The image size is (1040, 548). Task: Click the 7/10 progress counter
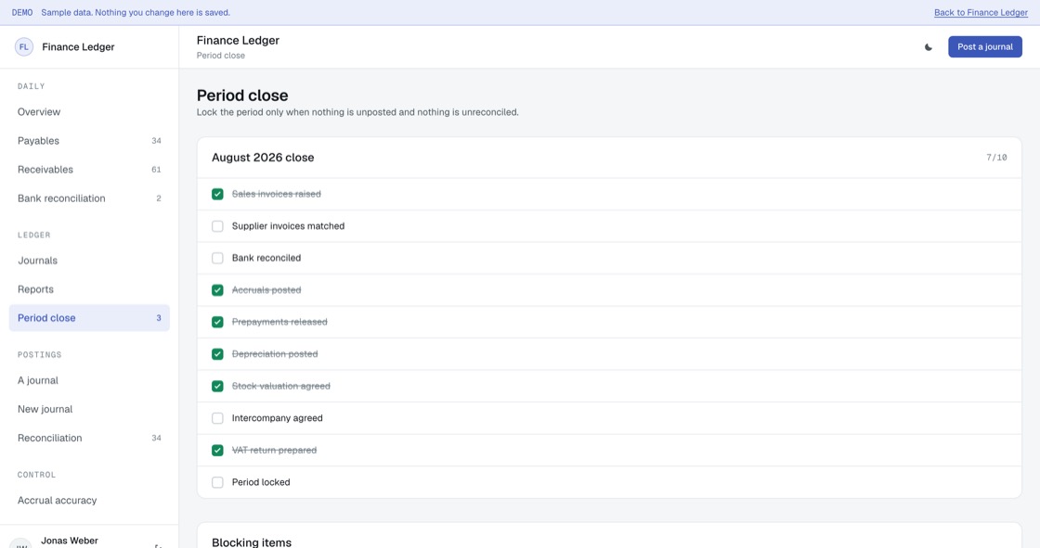coord(996,158)
